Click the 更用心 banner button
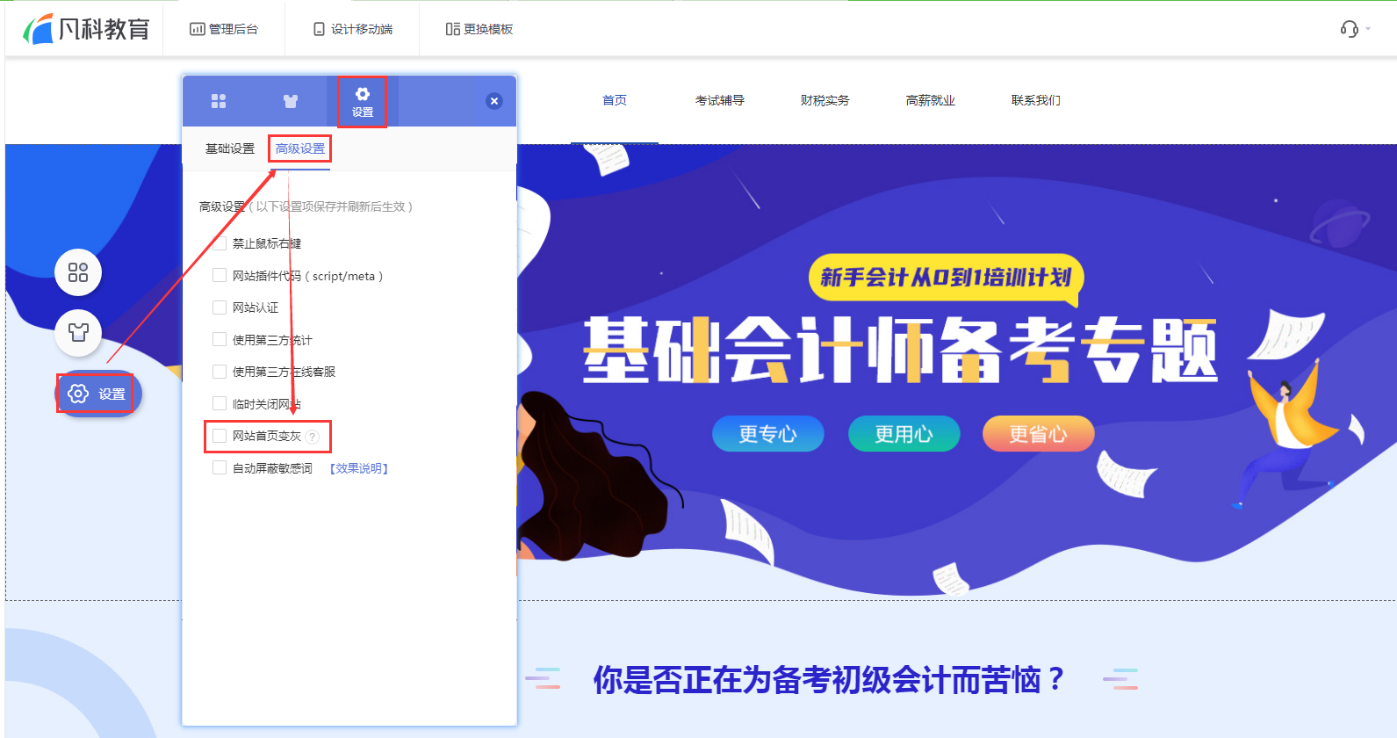The width and height of the screenshot is (1397, 738). click(x=904, y=434)
